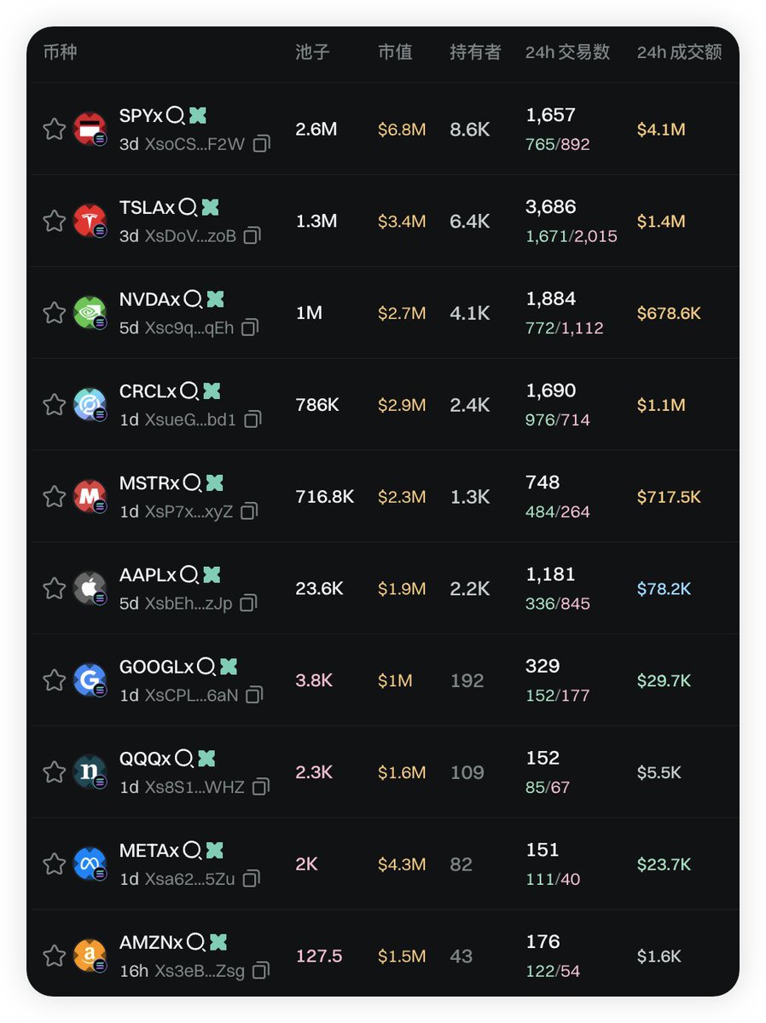766x1023 pixels.
Task: Open the METAx token name link
Action: pyautogui.click(x=149, y=851)
